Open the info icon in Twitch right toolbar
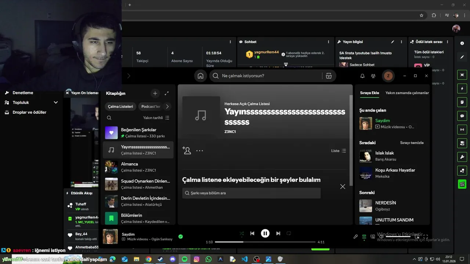The image size is (470, 264). (462, 43)
